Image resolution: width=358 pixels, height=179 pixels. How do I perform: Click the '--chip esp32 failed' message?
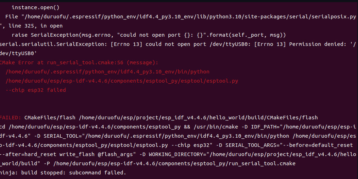(36, 90)
